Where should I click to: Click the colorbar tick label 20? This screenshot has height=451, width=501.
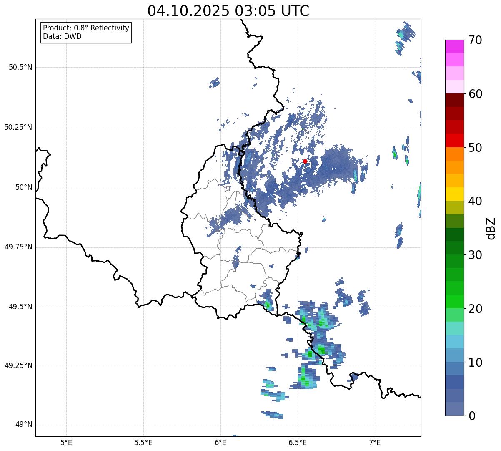476,309
